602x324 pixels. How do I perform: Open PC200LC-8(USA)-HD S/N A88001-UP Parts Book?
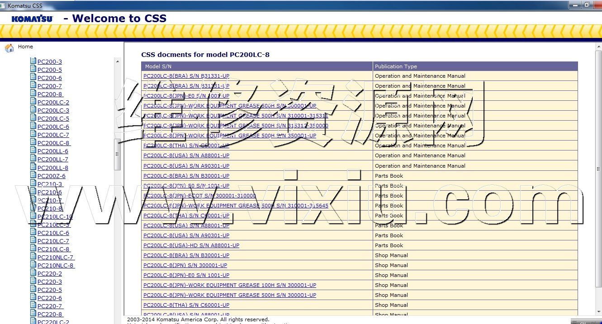[x=191, y=245]
